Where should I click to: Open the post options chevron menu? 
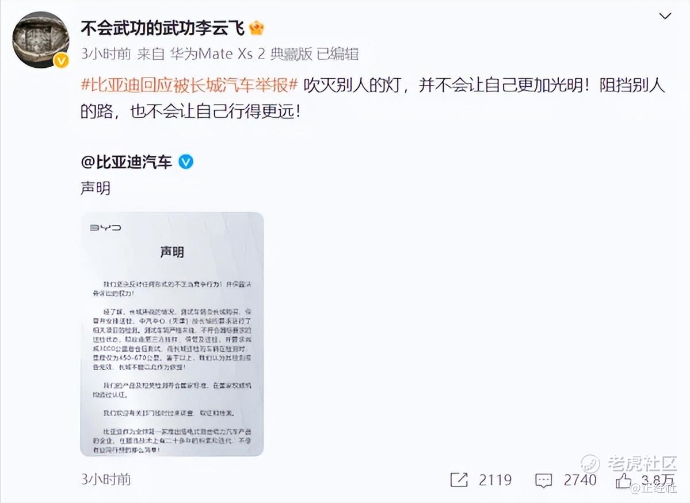click(665, 16)
